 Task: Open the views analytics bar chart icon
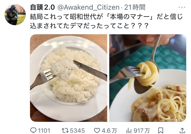pos(129,131)
